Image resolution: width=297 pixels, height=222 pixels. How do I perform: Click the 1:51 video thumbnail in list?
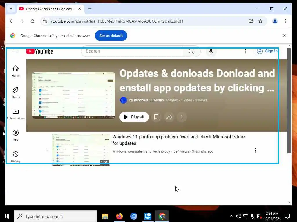pos(81,150)
